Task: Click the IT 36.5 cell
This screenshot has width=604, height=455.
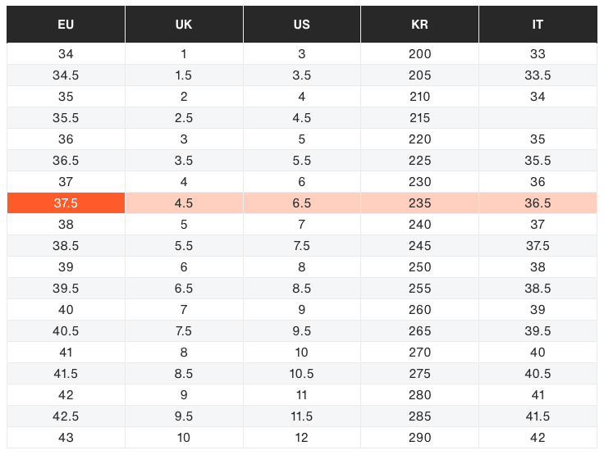Action: click(x=538, y=202)
